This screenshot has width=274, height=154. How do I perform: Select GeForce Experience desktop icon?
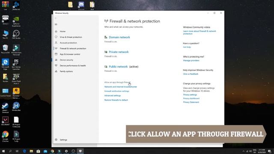(x=16, y=21)
